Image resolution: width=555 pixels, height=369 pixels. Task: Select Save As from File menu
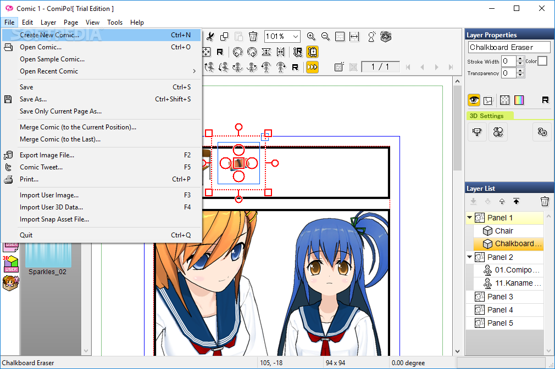pyautogui.click(x=102, y=99)
